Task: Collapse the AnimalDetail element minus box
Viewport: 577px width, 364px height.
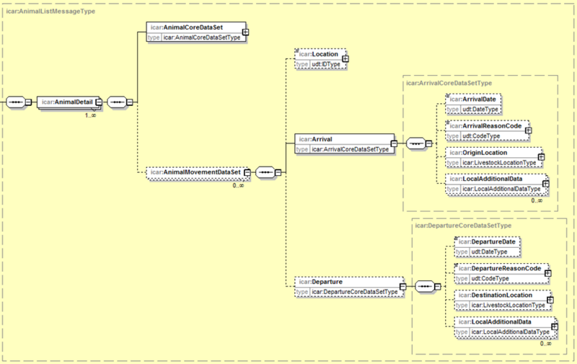Action: point(99,102)
